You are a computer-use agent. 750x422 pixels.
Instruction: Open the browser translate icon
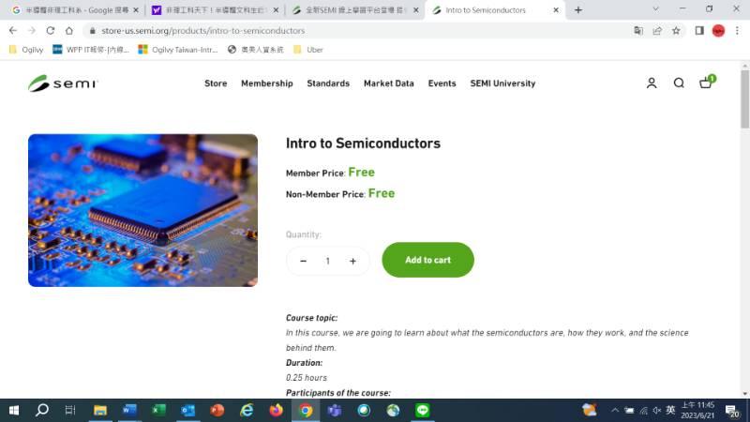click(638, 31)
